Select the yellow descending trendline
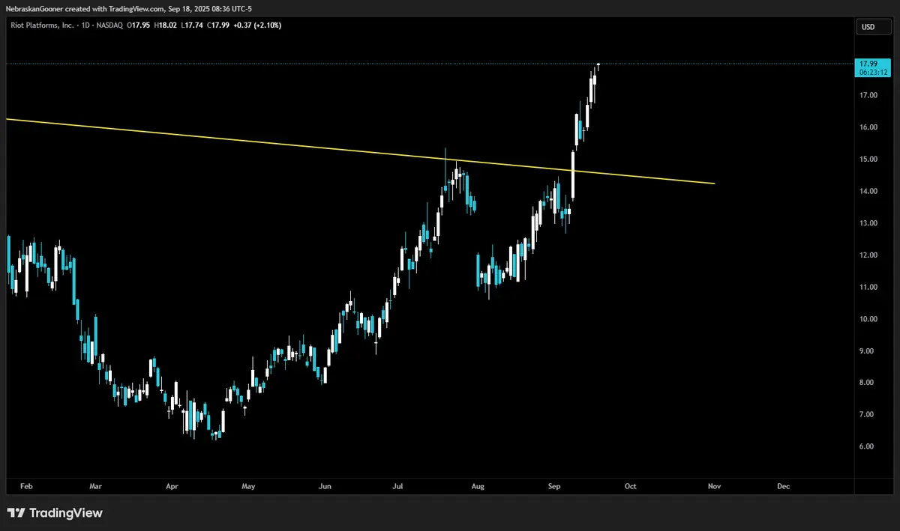This screenshot has width=900, height=531. [x=360, y=151]
